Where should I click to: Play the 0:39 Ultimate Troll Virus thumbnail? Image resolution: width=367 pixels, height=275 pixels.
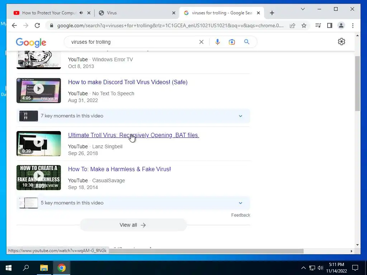[39, 144]
